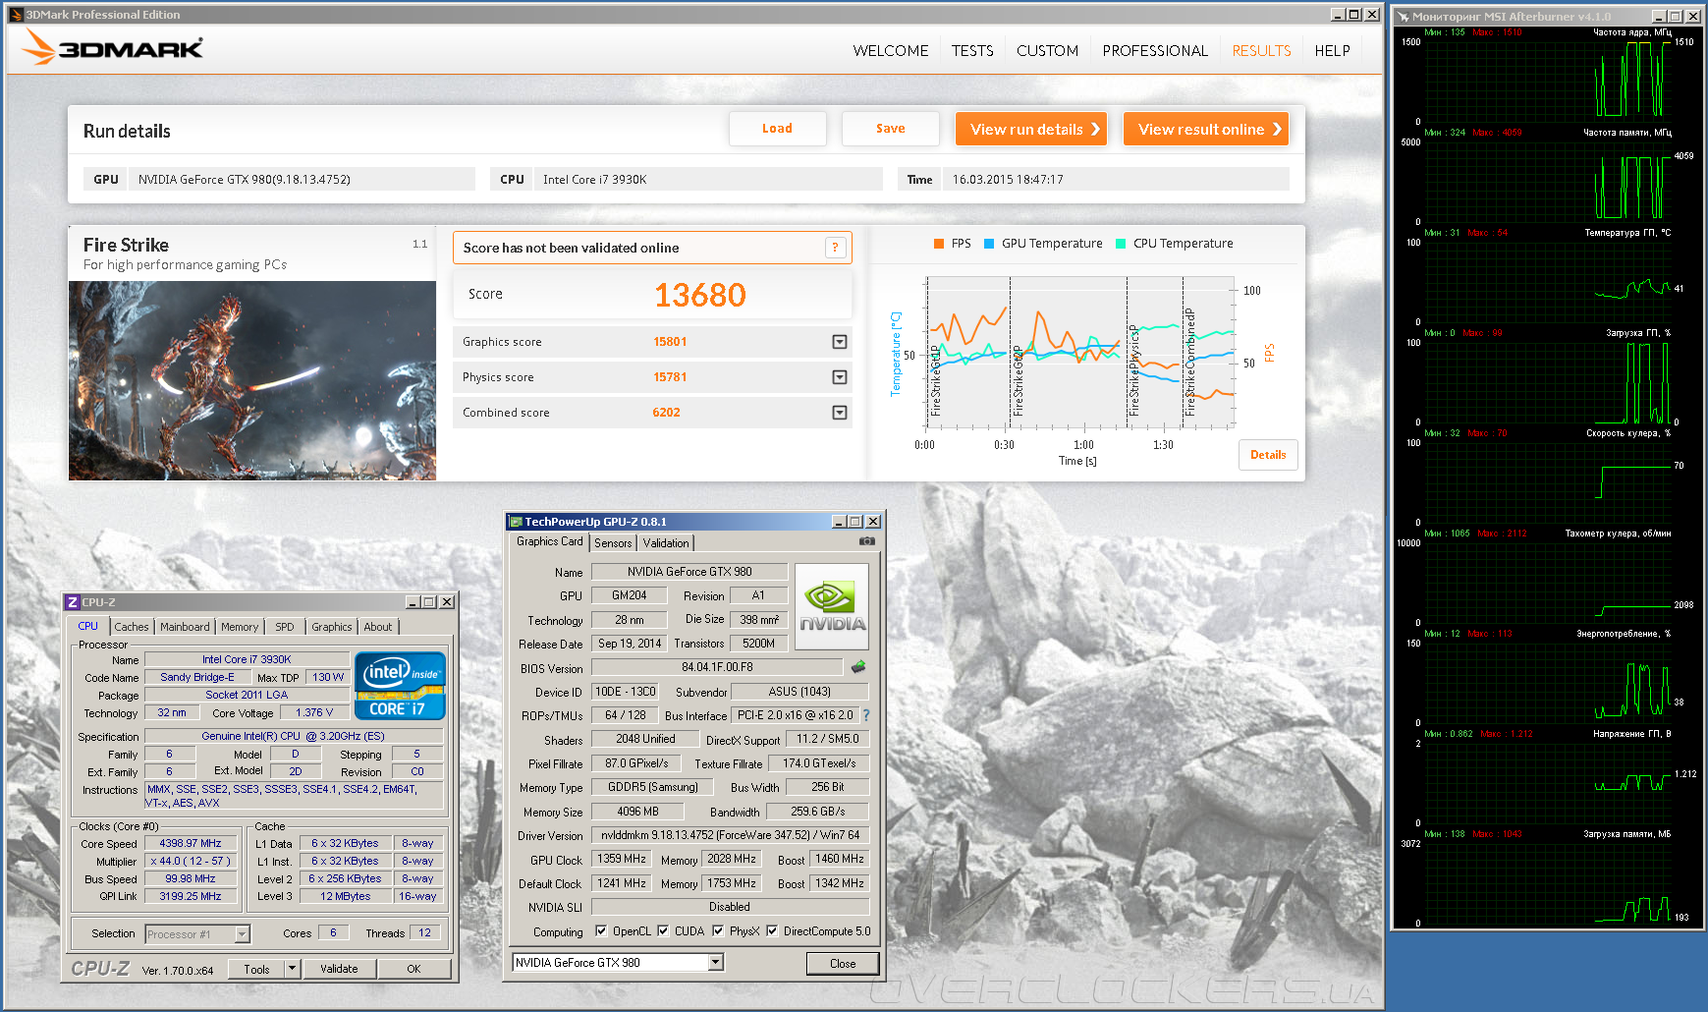Switch to the PROFESSIONAL section in 3DMark
Viewport: 1708px width, 1012px height.
pos(1155,51)
